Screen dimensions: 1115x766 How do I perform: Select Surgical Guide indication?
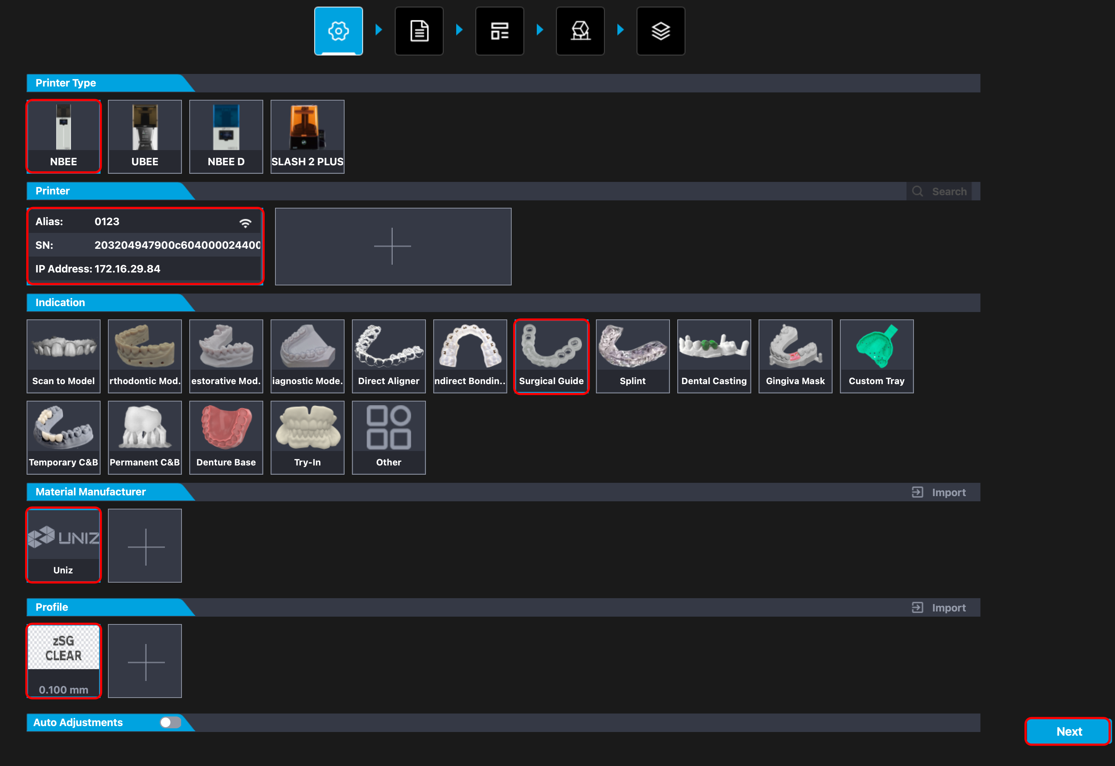tap(552, 356)
